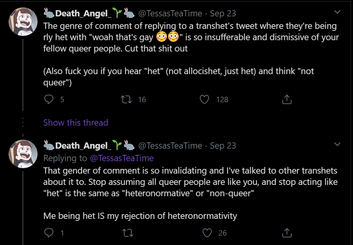Click Show this thread link
The image size is (353, 245).
coord(75,123)
